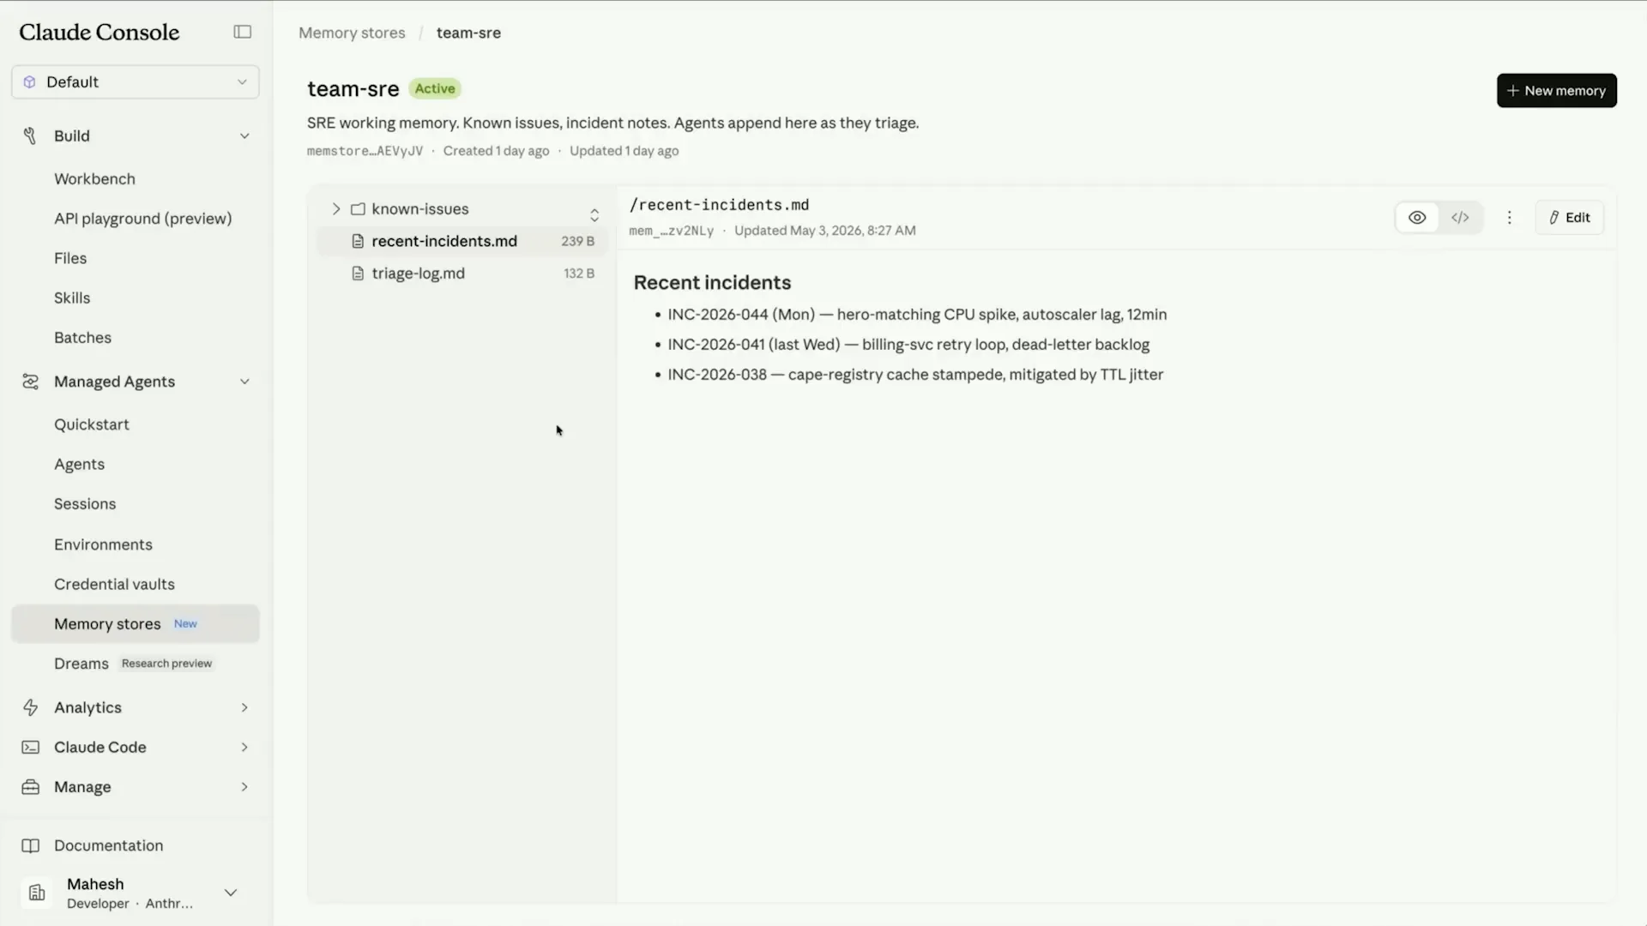Viewport: 1647px width, 926px height.
Task: Click the INC-2026-044 incident line
Action: (917, 315)
